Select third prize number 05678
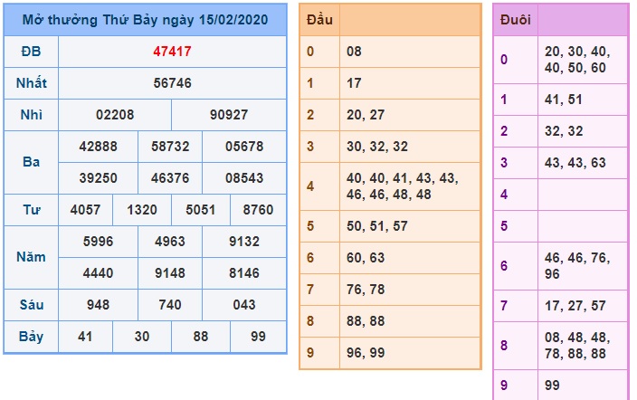 pyautogui.click(x=244, y=147)
